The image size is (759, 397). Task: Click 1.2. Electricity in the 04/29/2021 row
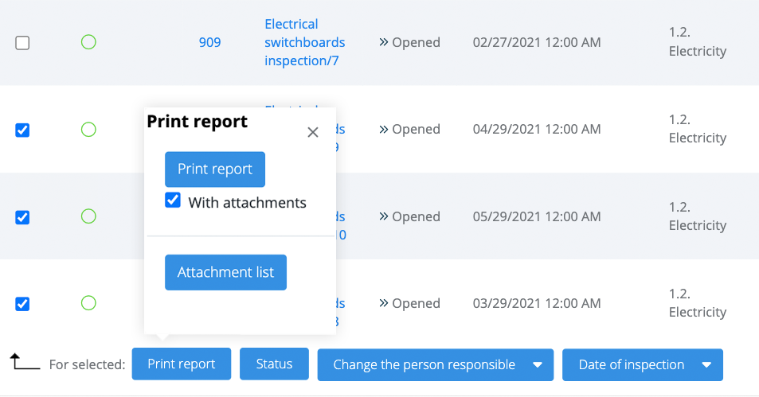point(698,129)
